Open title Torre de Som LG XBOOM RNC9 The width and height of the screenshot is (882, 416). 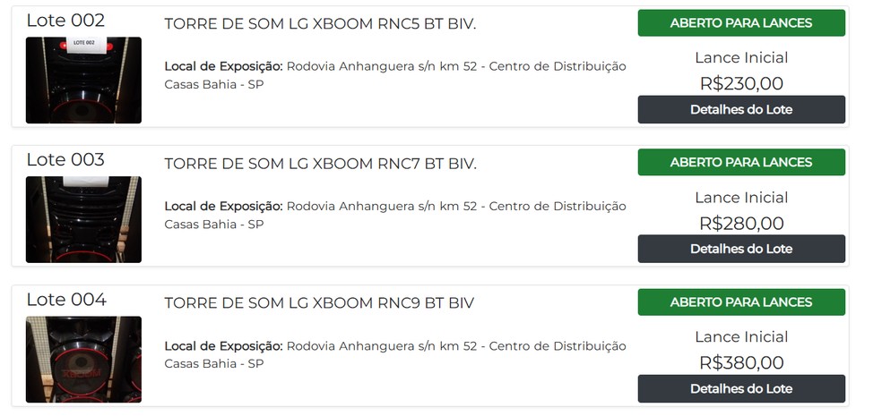319,303
